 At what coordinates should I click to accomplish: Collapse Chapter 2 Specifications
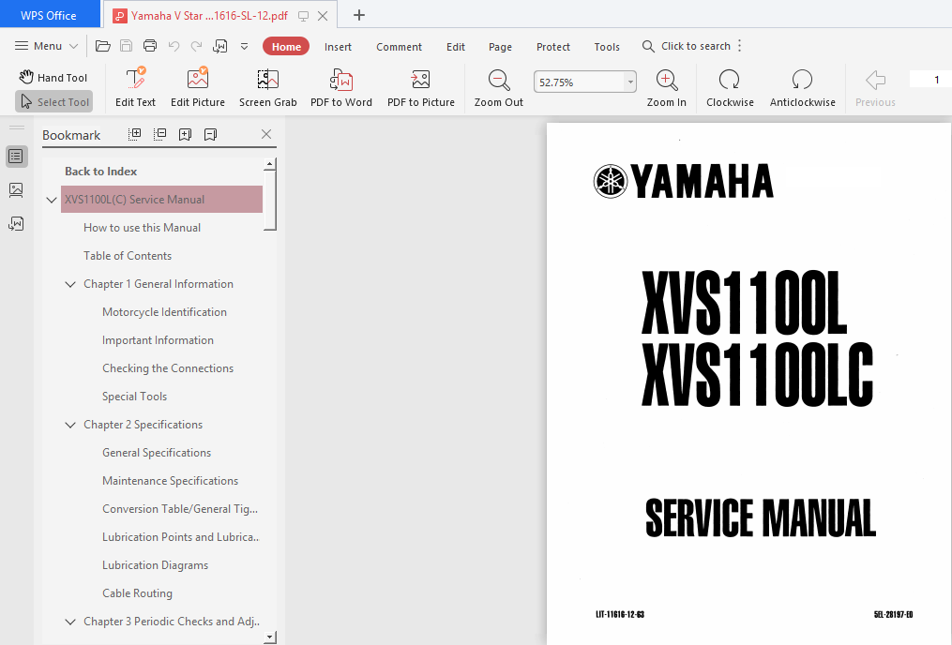click(x=70, y=425)
